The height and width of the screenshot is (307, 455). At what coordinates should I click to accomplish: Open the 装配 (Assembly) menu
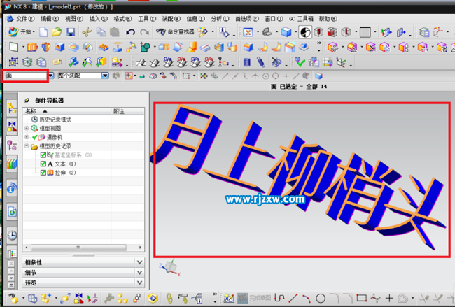coord(171,19)
